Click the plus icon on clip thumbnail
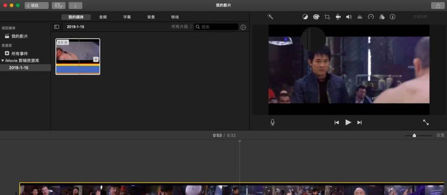Viewport: 447px width, 195px height. (x=96, y=59)
